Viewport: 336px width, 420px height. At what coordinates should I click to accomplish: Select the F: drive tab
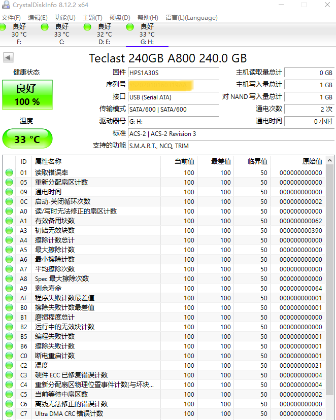pyautogui.click(x=19, y=34)
